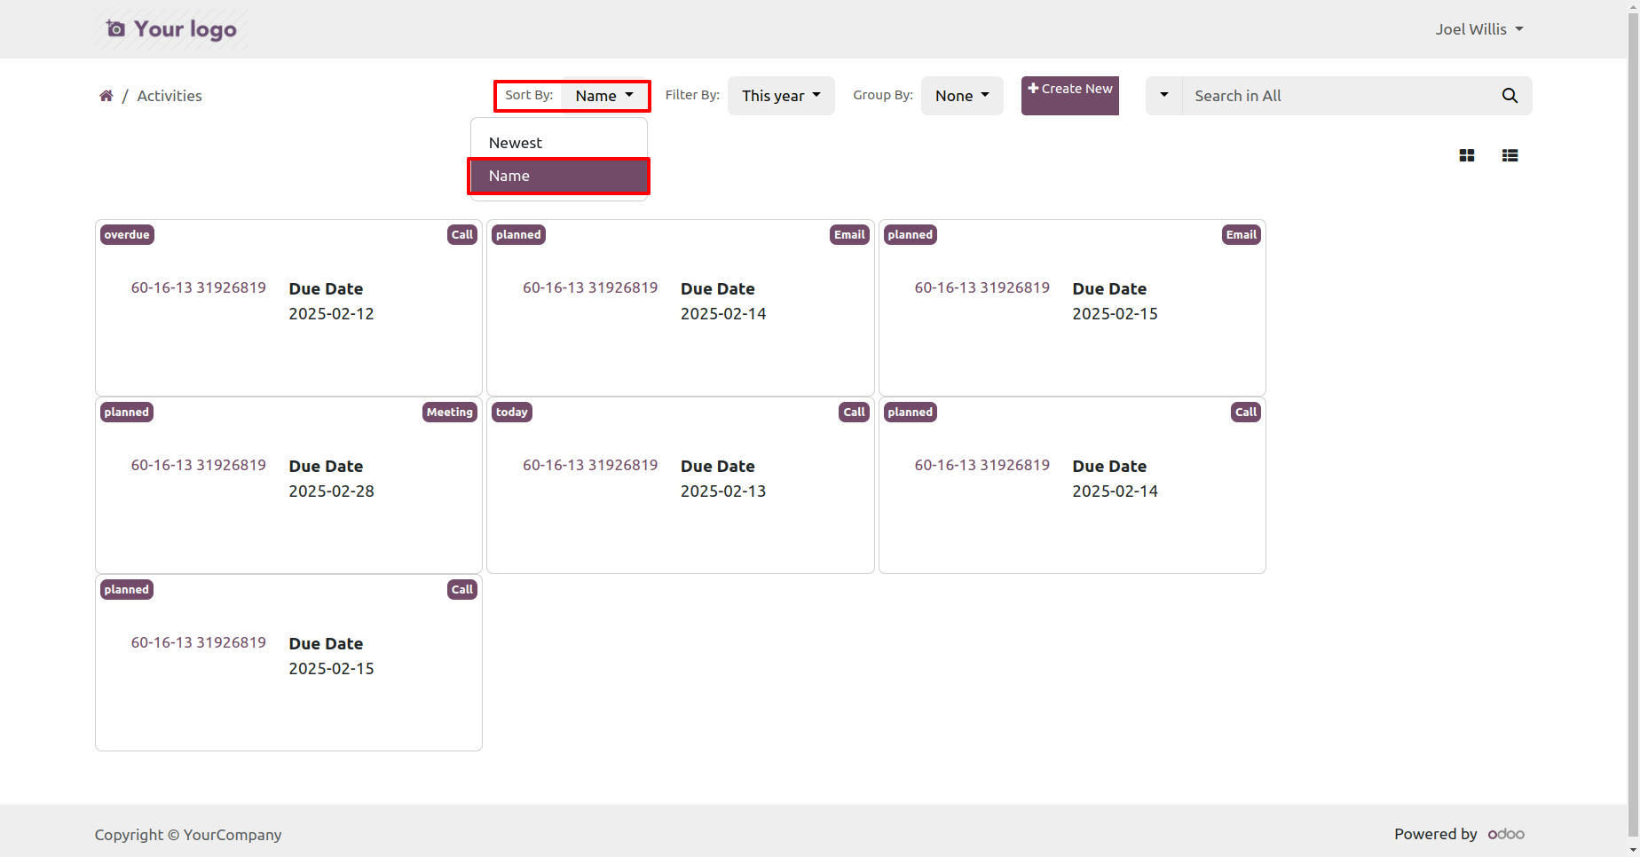The width and height of the screenshot is (1640, 857).
Task: Open the Sort By Name dropdown
Action: [x=604, y=96]
